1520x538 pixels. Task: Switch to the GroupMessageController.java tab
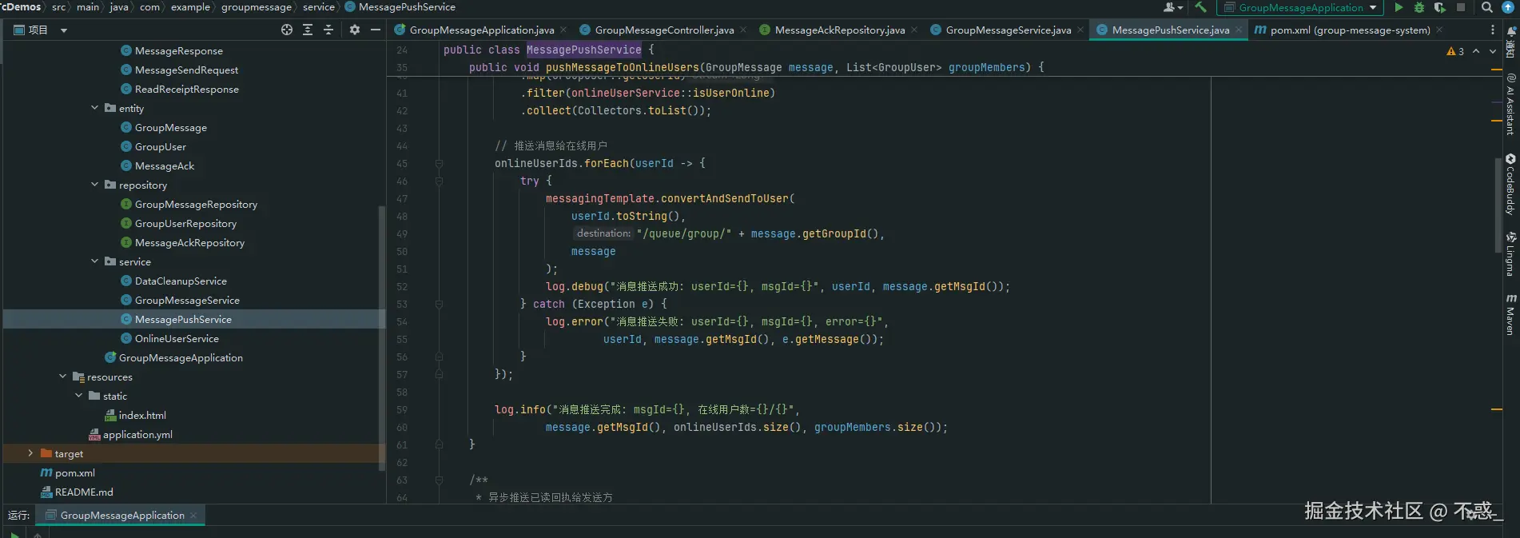click(x=663, y=30)
